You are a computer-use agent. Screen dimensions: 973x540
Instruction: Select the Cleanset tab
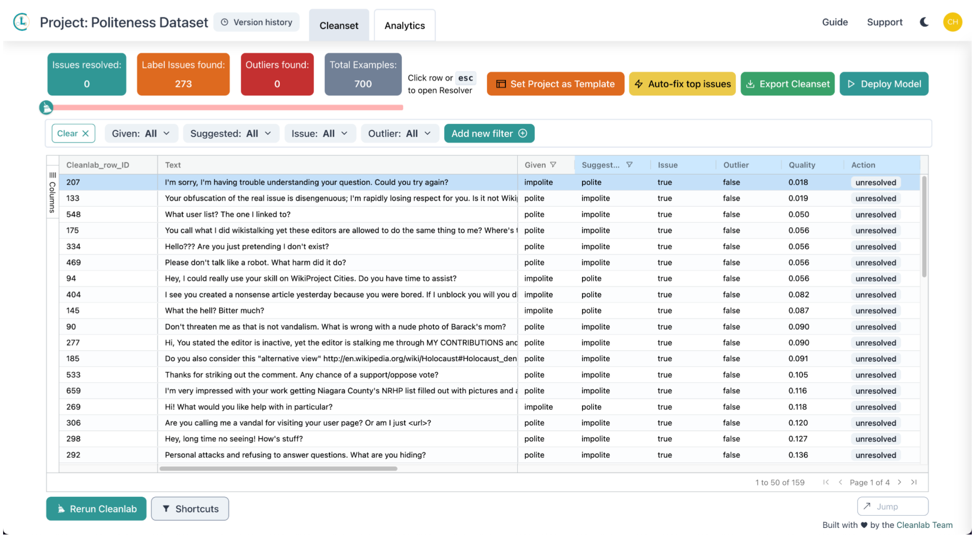339,26
